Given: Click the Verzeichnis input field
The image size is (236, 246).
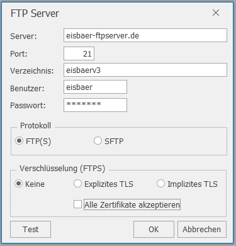Looking at the screenshot, I should [x=145, y=70].
